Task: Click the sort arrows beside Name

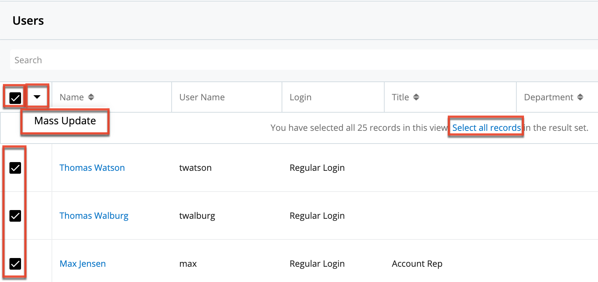Action: click(x=91, y=97)
